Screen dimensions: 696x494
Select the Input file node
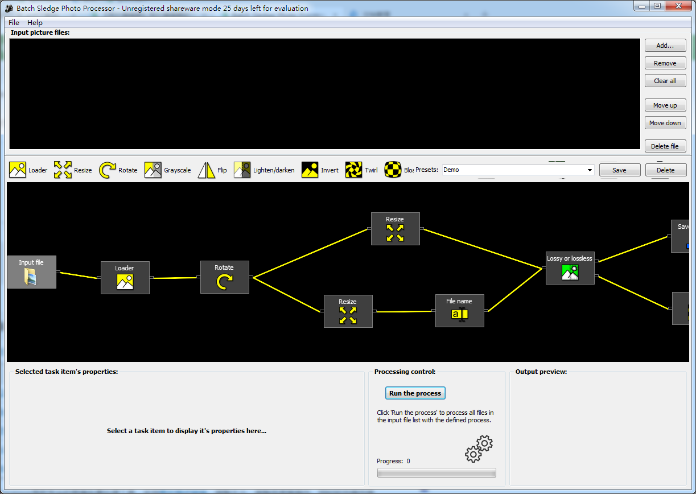(x=31, y=272)
